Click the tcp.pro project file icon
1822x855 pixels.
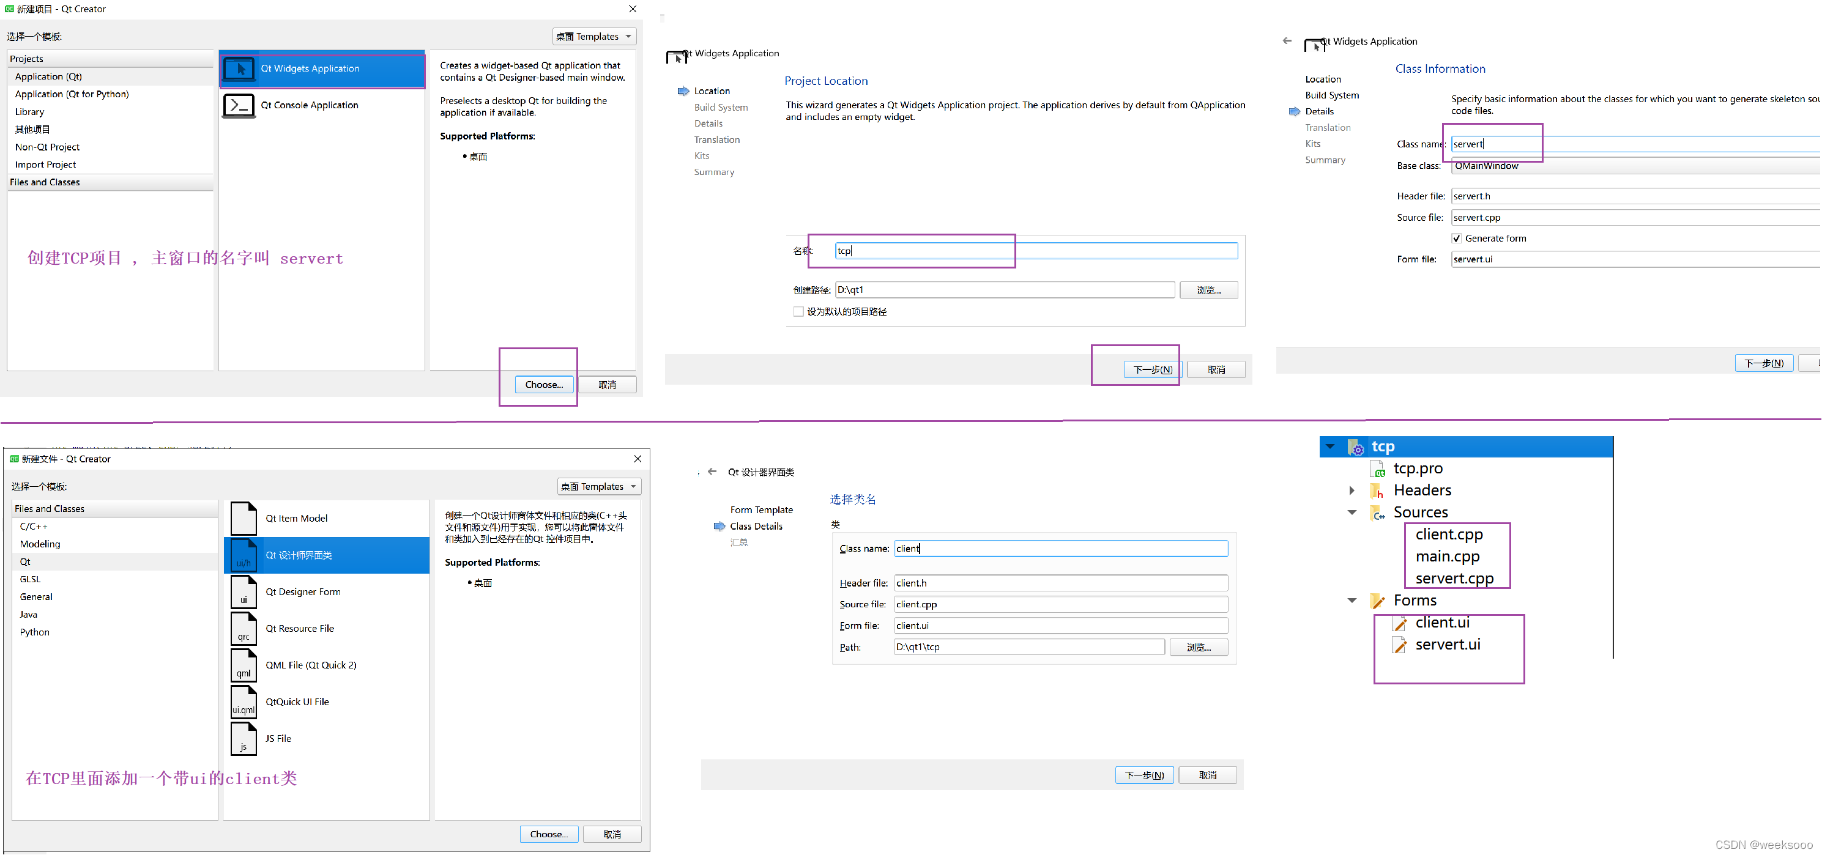pyautogui.click(x=1378, y=469)
